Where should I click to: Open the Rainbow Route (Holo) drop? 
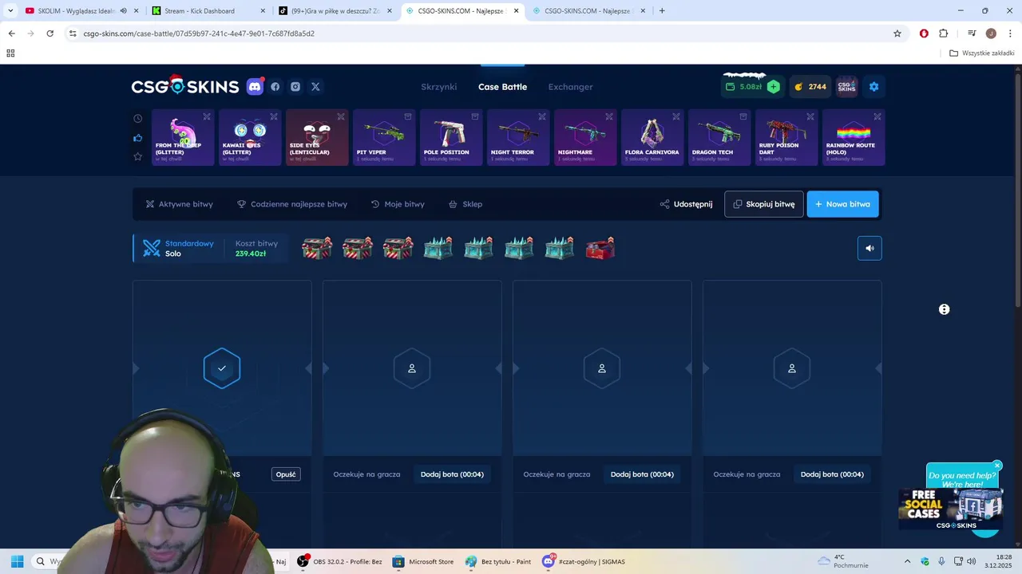pos(854,137)
